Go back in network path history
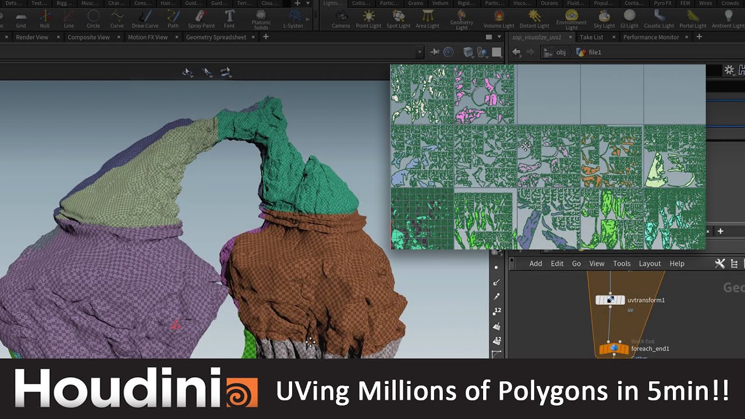Viewport: 745px width, 419px height. pos(516,52)
